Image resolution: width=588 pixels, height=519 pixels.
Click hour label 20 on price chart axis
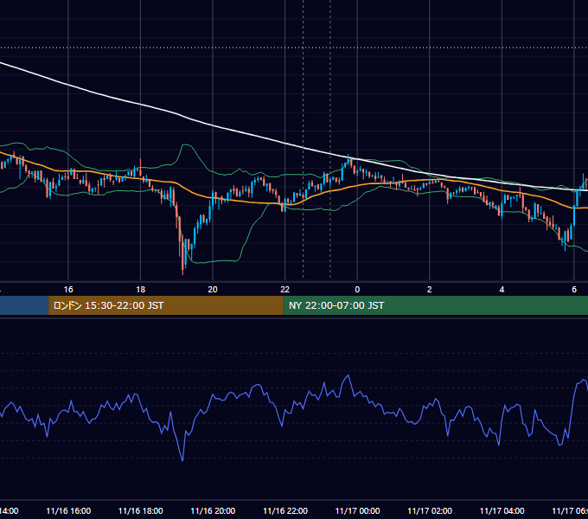click(x=213, y=290)
